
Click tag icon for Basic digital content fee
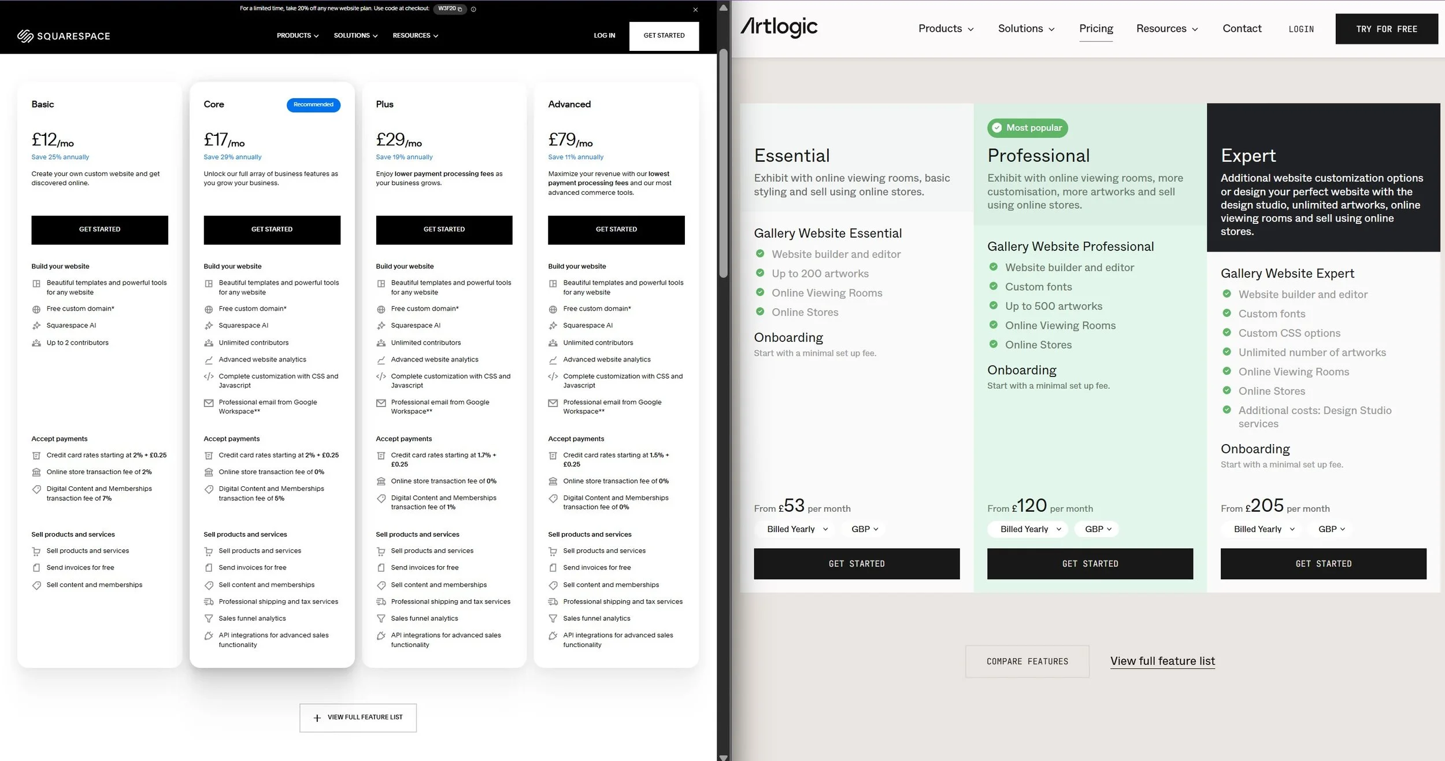(36, 490)
